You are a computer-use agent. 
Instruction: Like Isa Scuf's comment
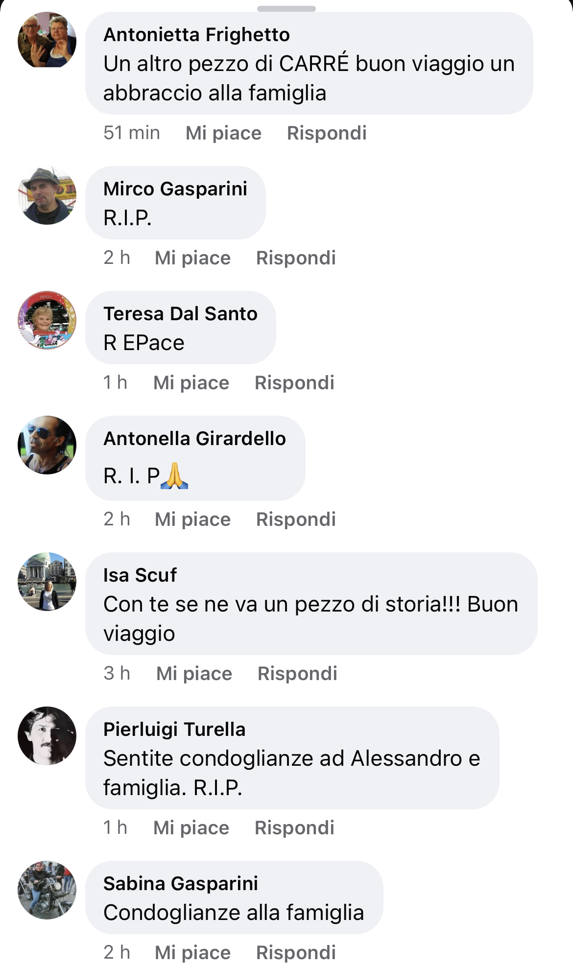click(194, 674)
